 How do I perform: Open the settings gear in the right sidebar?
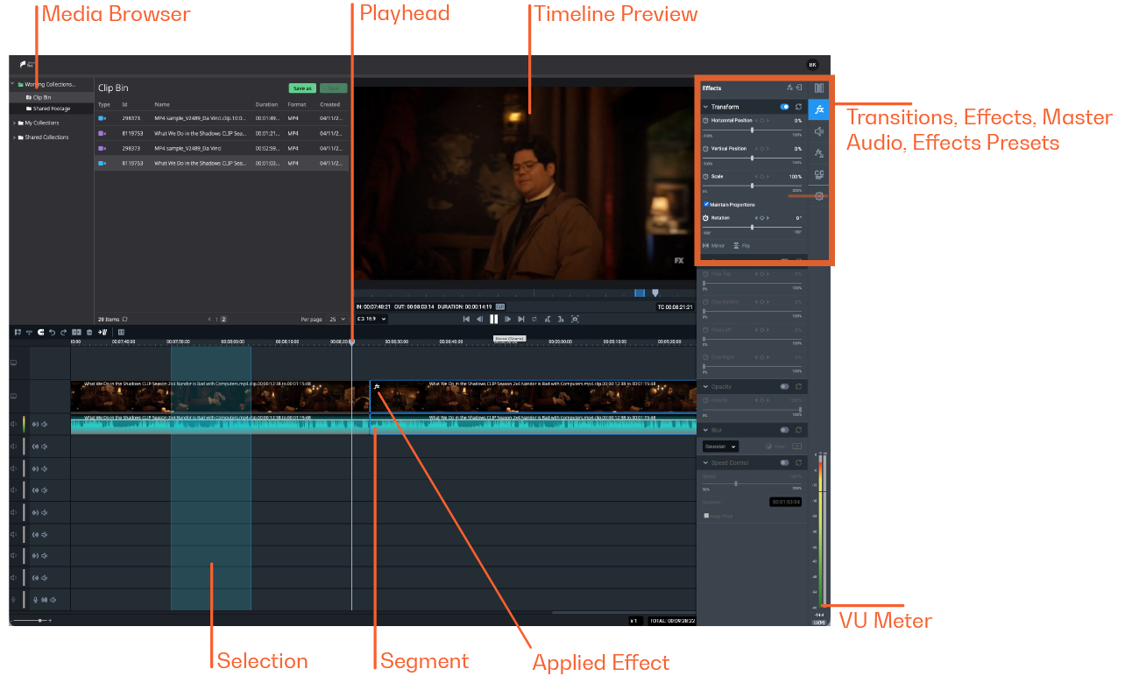click(819, 196)
